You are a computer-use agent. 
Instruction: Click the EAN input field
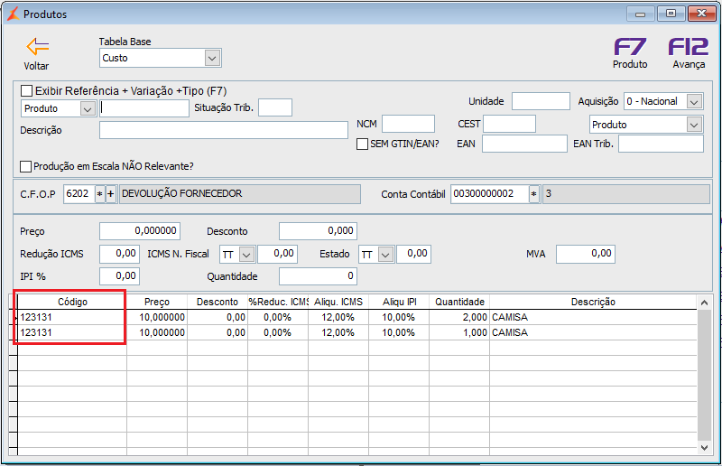pyautogui.click(x=524, y=144)
